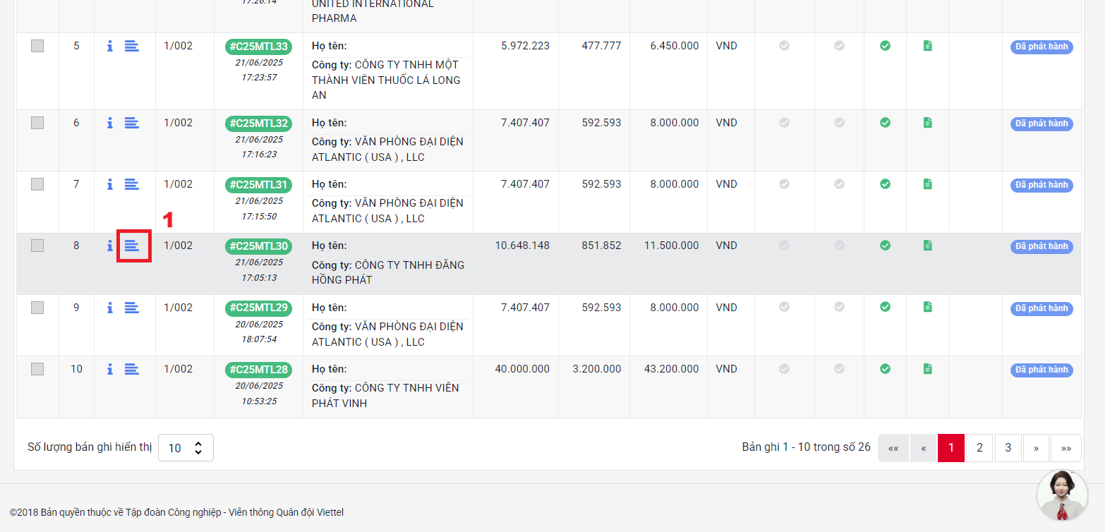This screenshot has width=1105, height=532.
Task: Go to page 2
Action: coord(979,448)
